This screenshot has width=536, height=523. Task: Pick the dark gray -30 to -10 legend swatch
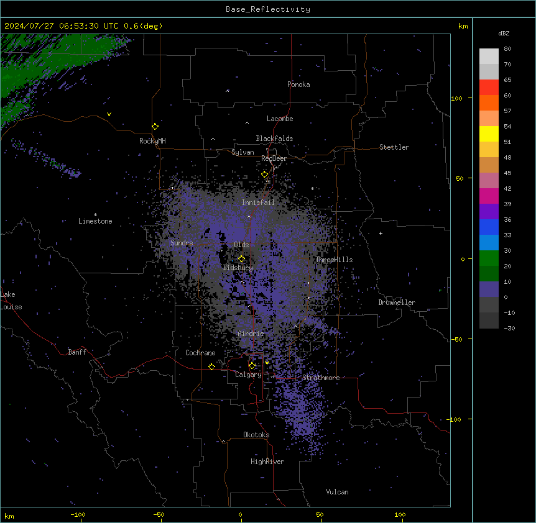click(x=489, y=321)
